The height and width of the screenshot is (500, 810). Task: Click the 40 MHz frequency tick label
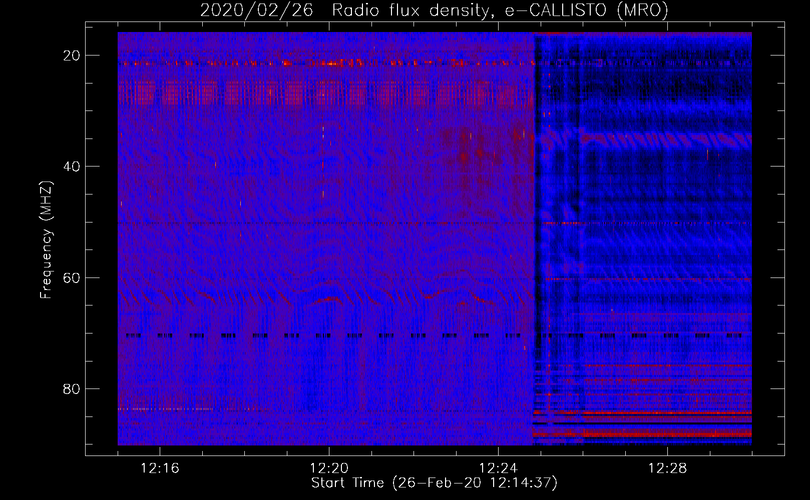pos(72,166)
